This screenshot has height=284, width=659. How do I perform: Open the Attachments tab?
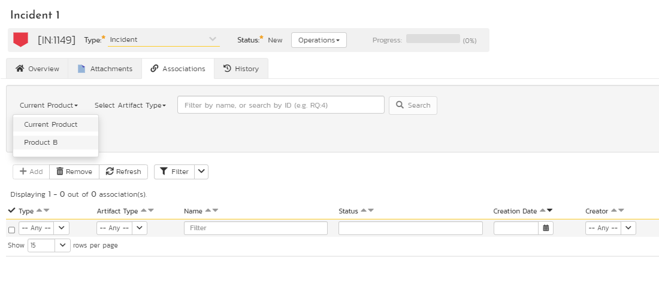click(x=105, y=68)
